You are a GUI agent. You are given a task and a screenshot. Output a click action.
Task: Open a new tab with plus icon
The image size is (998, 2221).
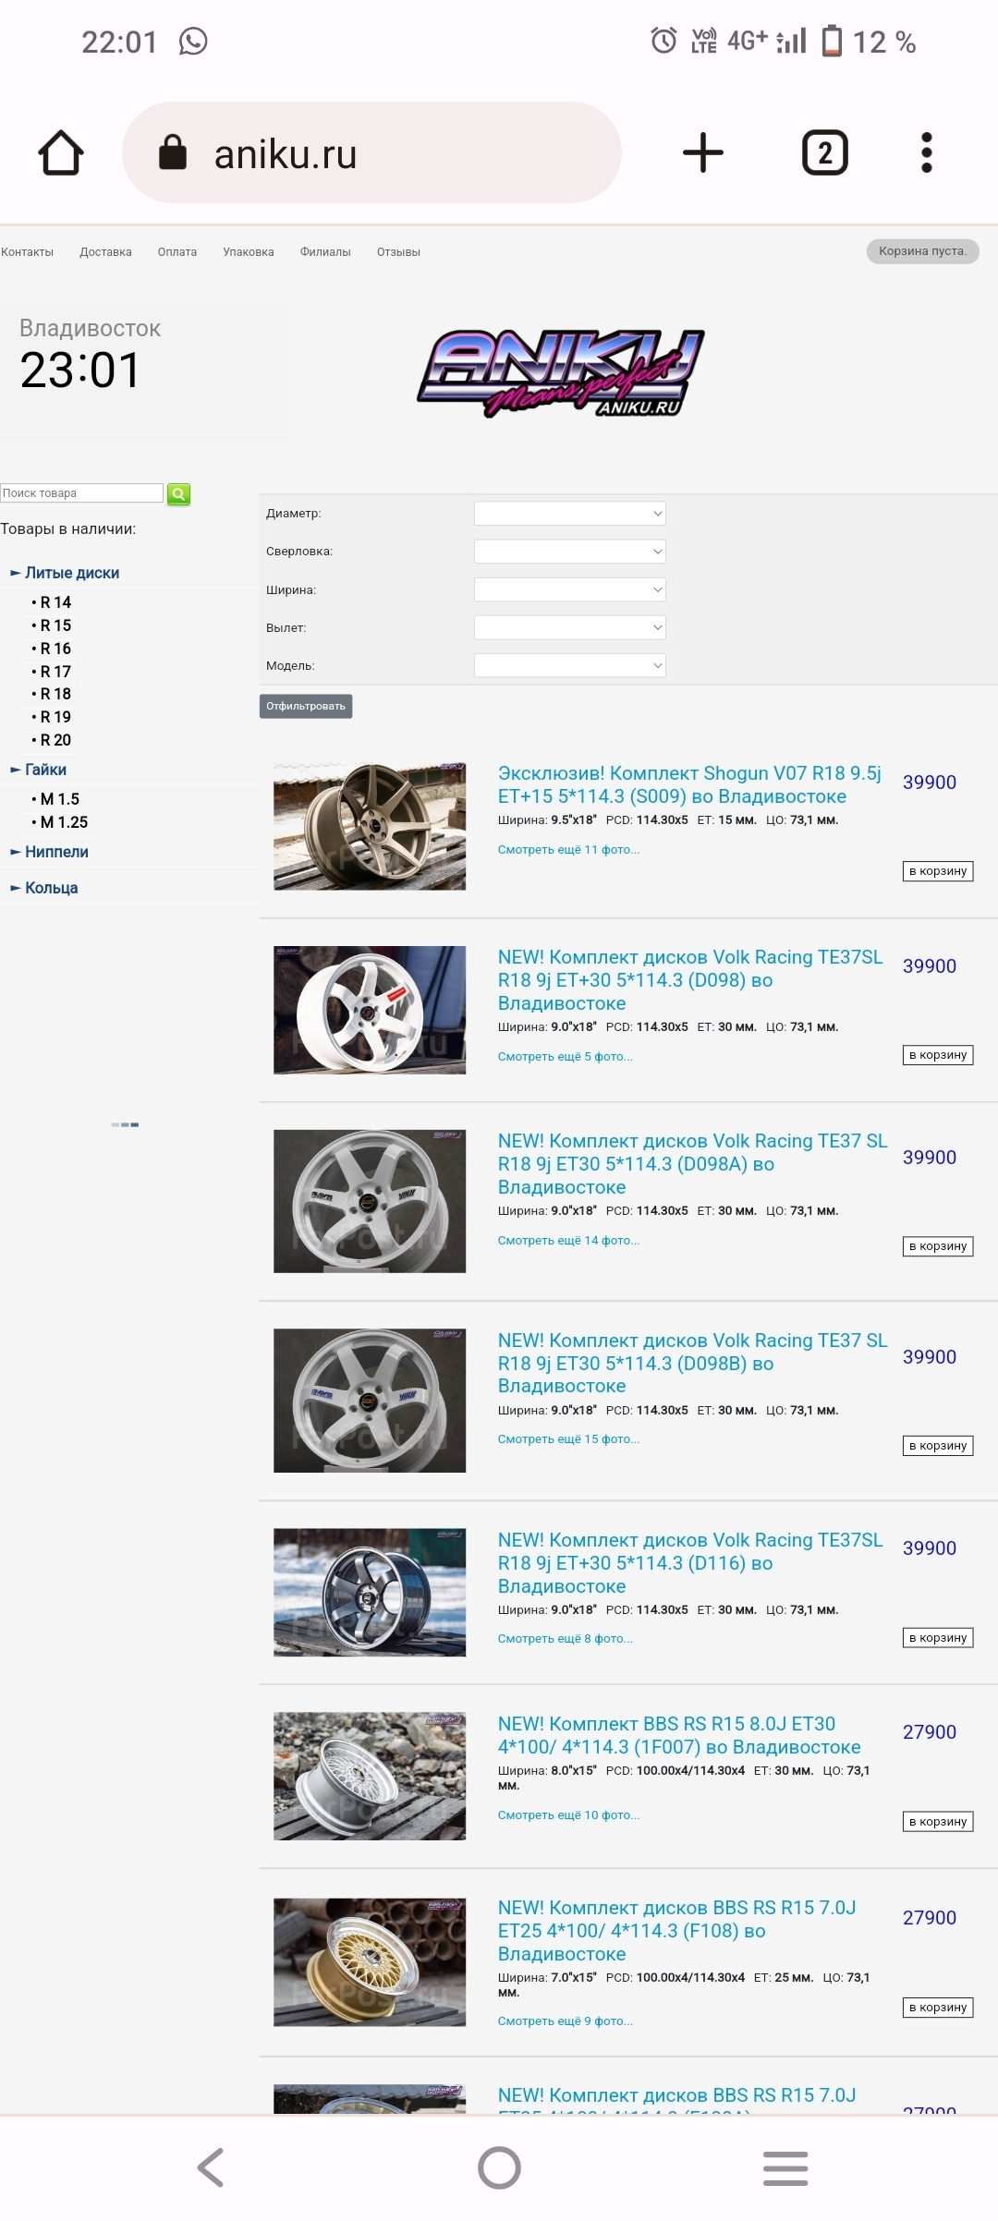703,152
